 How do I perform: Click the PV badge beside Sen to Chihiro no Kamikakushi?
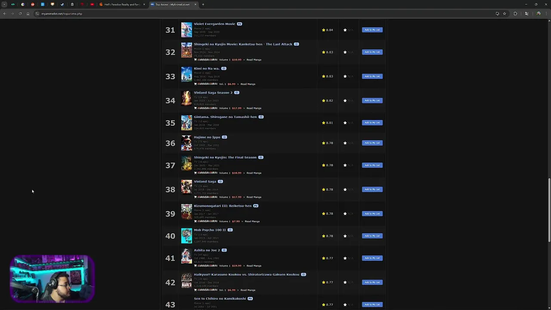tap(250, 299)
